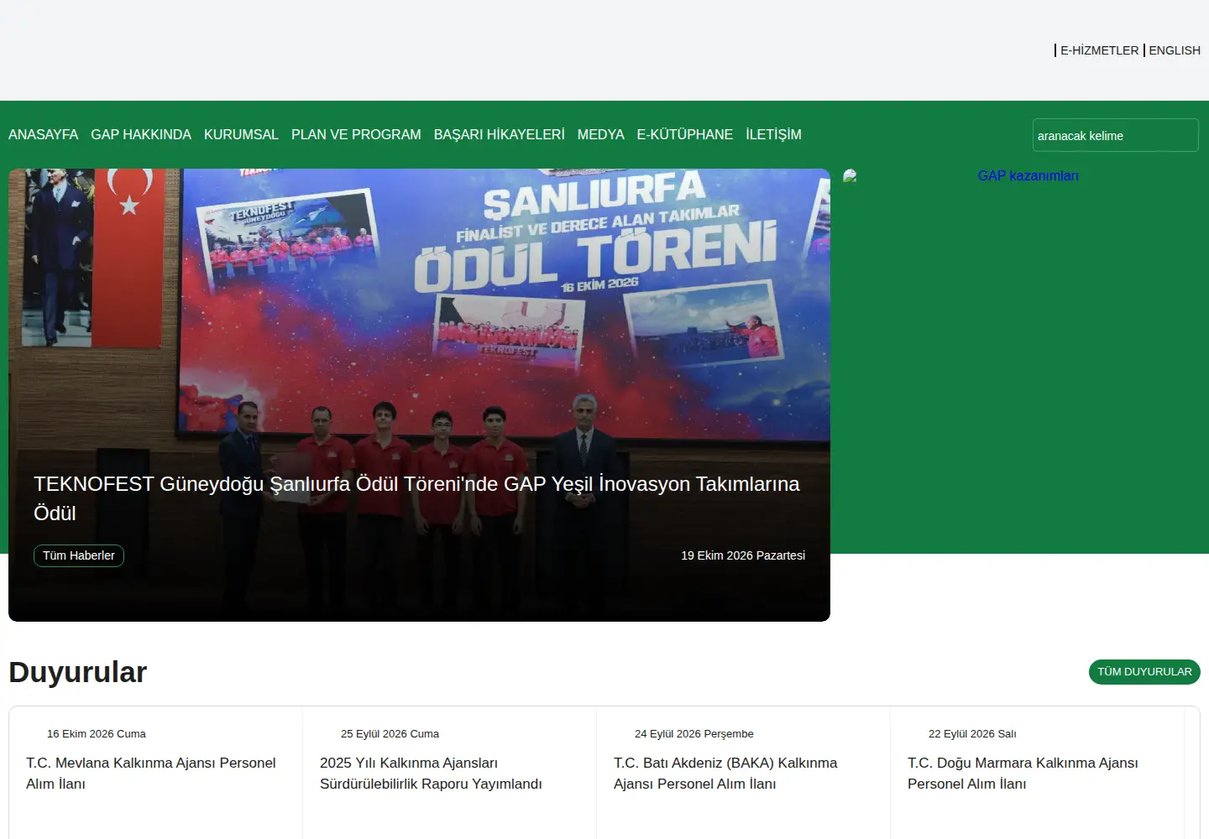Click the 'aranacak kelime' search field
The width and height of the screenshot is (1209, 839).
point(1115,135)
